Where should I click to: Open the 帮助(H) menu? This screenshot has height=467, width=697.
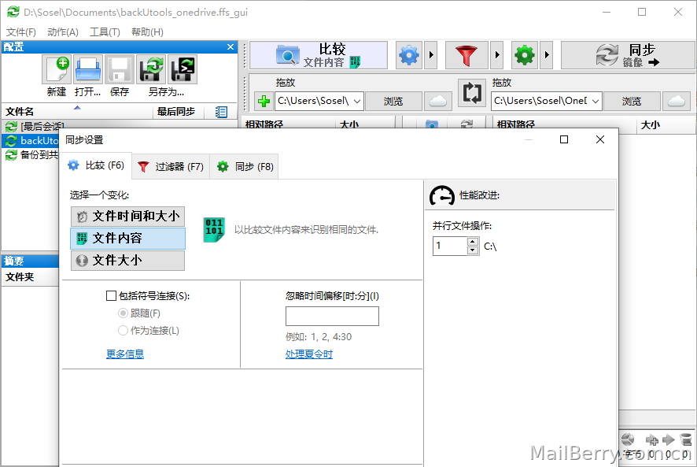coord(147,32)
